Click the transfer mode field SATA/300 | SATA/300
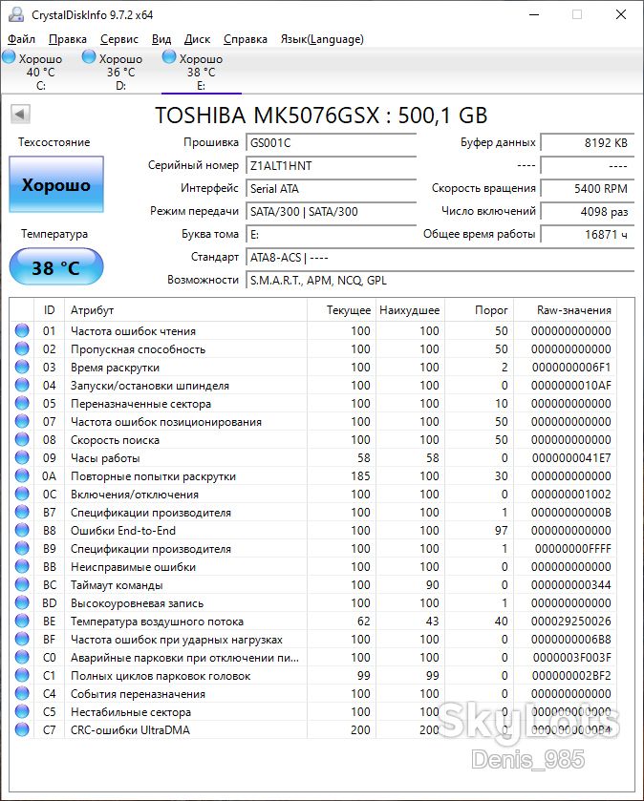 332,212
